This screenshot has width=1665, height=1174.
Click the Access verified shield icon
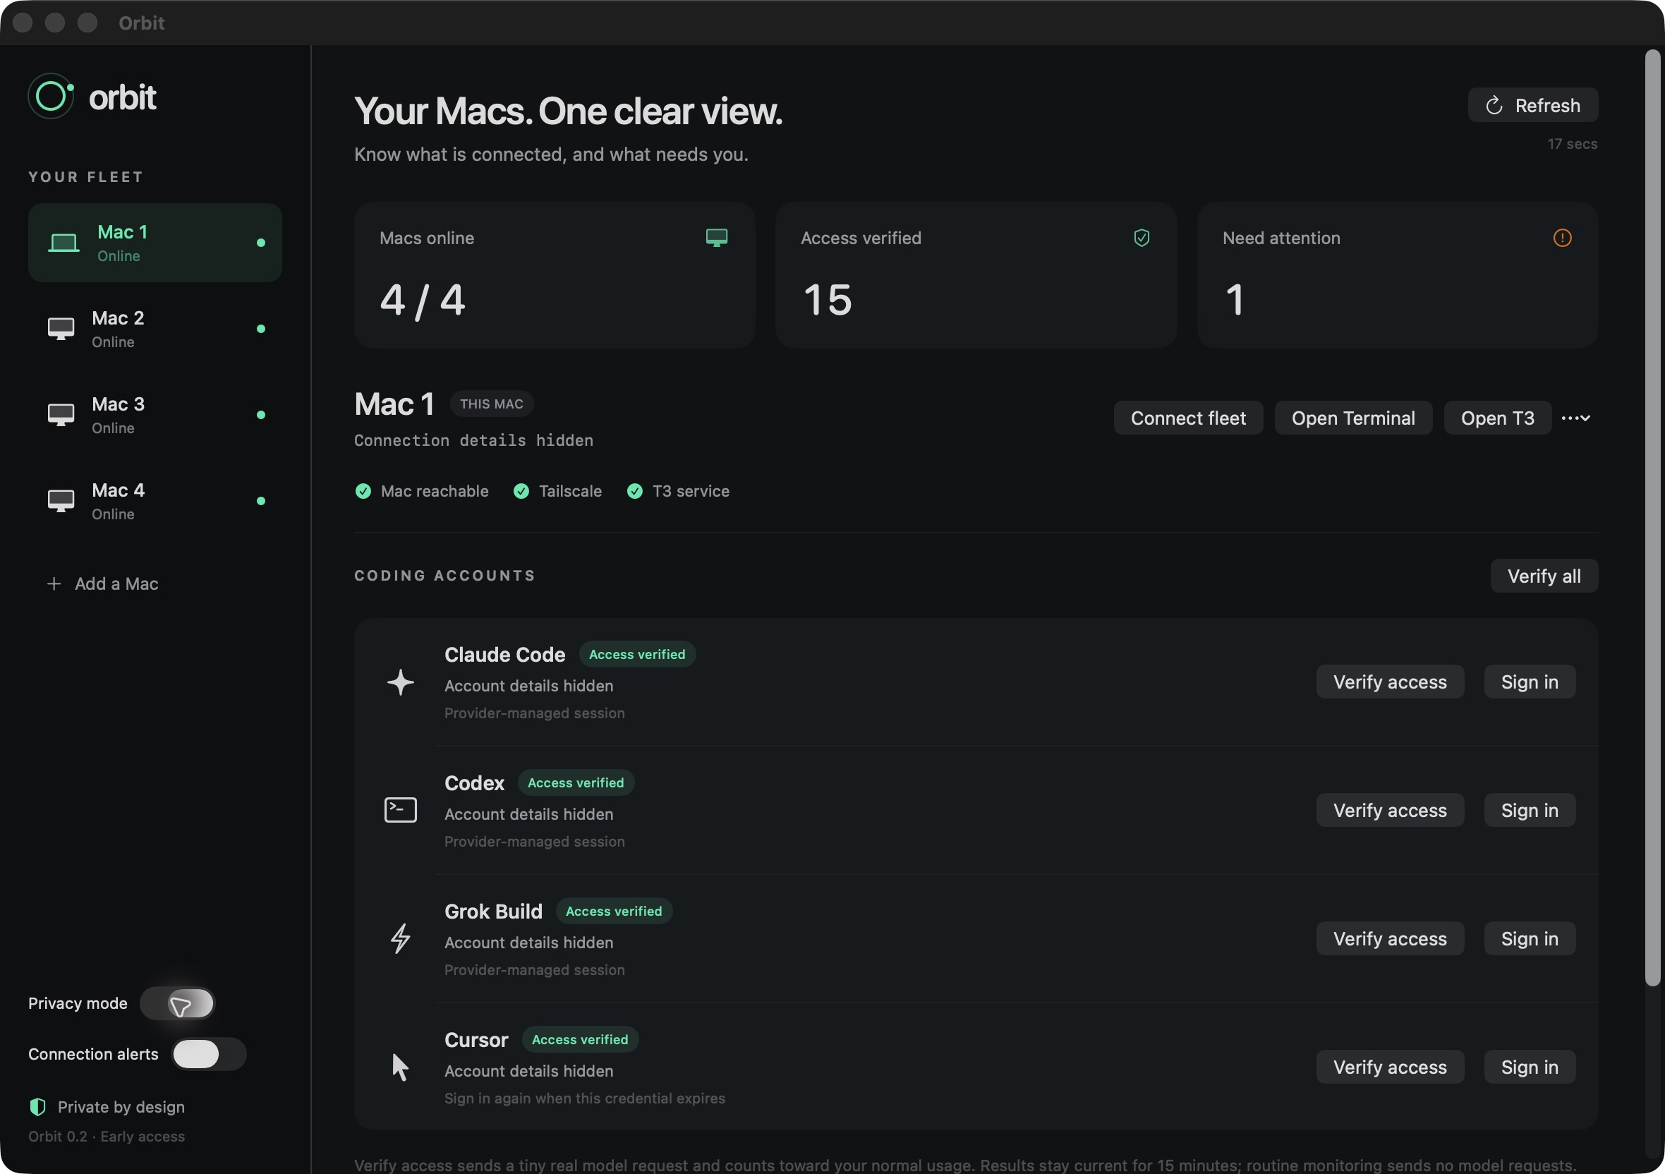click(x=1142, y=238)
